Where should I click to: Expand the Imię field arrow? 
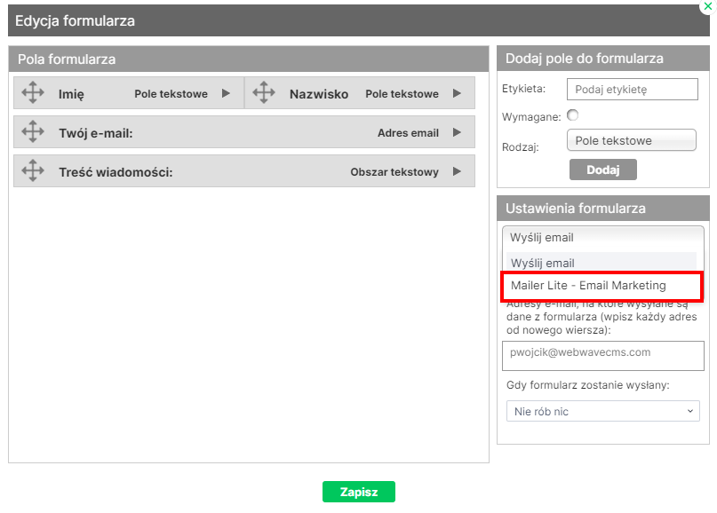(x=226, y=93)
